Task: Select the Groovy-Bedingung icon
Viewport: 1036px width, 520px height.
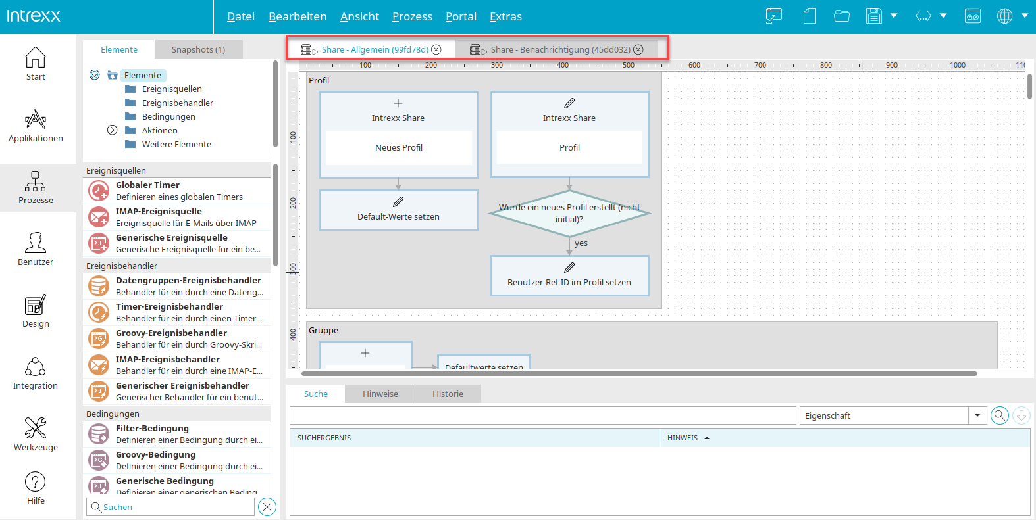Action: [x=99, y=460]
